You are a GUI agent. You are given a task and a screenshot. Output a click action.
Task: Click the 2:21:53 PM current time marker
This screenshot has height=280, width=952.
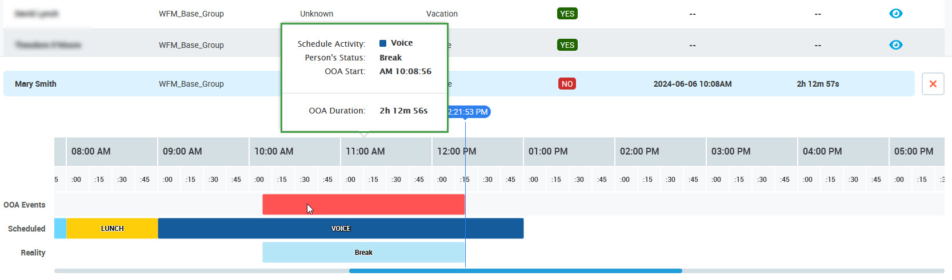click(x=469, y=112)
